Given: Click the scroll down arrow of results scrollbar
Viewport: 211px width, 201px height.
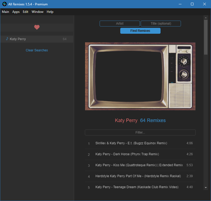Looking at the screenshot, I should coord(206,187).
